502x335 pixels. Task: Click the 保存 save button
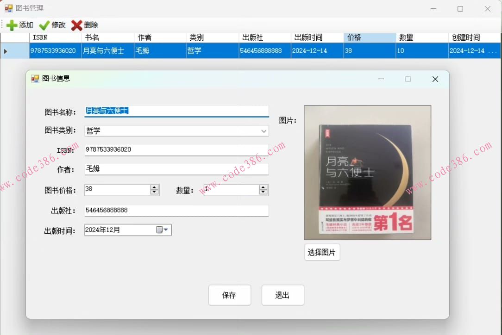[230, 295]
